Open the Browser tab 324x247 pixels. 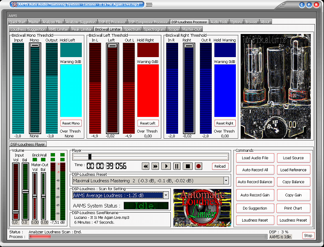[251, 22]
